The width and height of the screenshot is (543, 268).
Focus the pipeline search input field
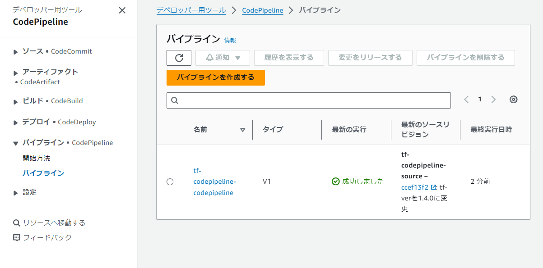(x=309, y=100)
